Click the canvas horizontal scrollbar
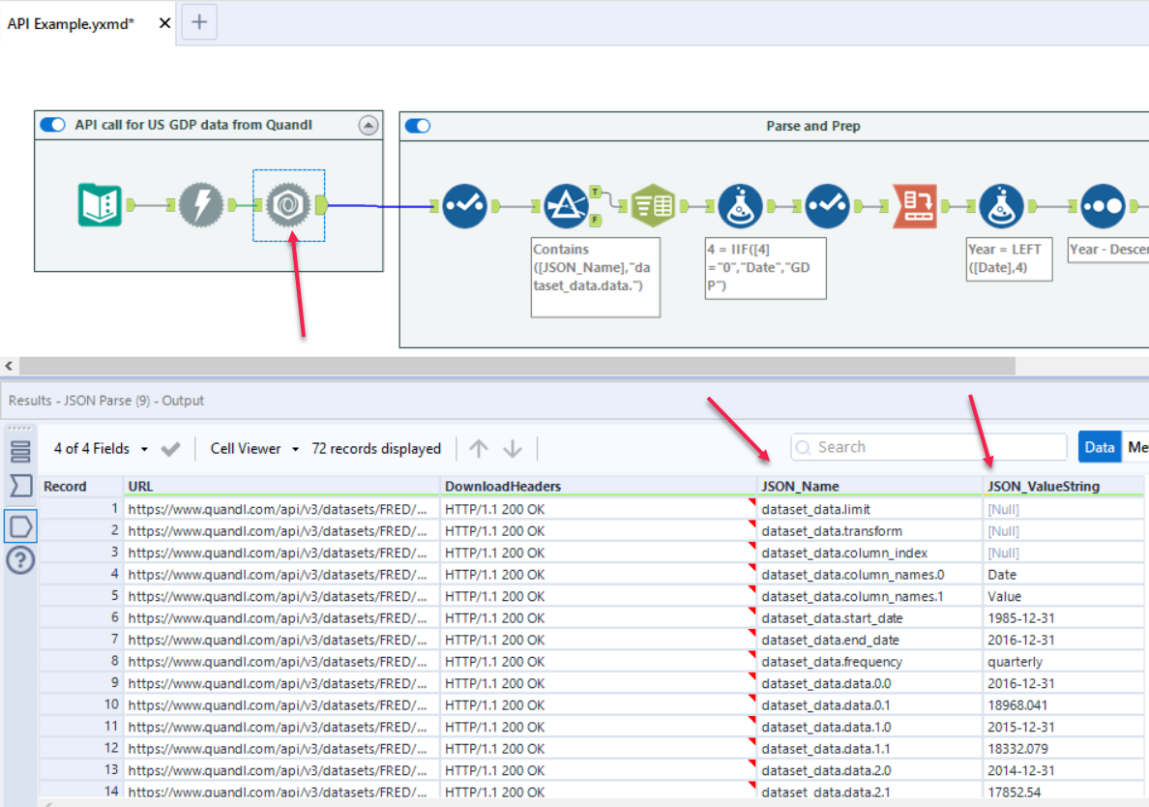The image size is (1149, 807). click(516, 366)
